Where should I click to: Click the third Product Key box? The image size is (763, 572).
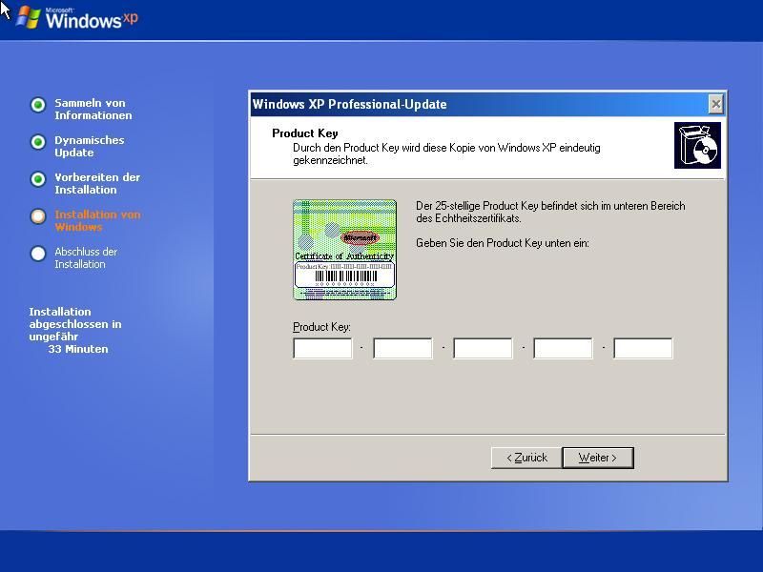pos(483,348)
